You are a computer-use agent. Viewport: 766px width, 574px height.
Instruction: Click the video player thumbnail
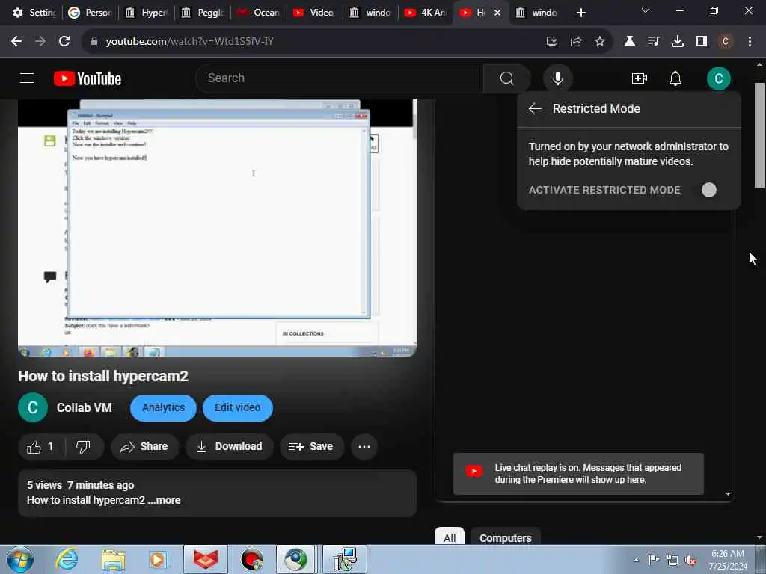tap(218, 227)
